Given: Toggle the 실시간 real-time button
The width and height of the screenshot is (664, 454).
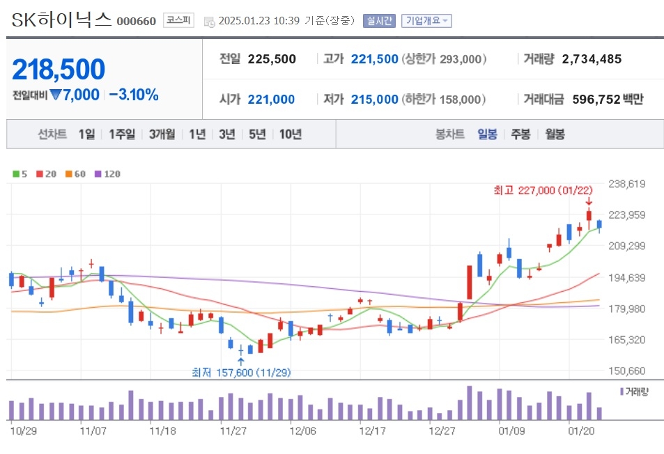Looking at the screenshot, I should (x=379, y=21).
